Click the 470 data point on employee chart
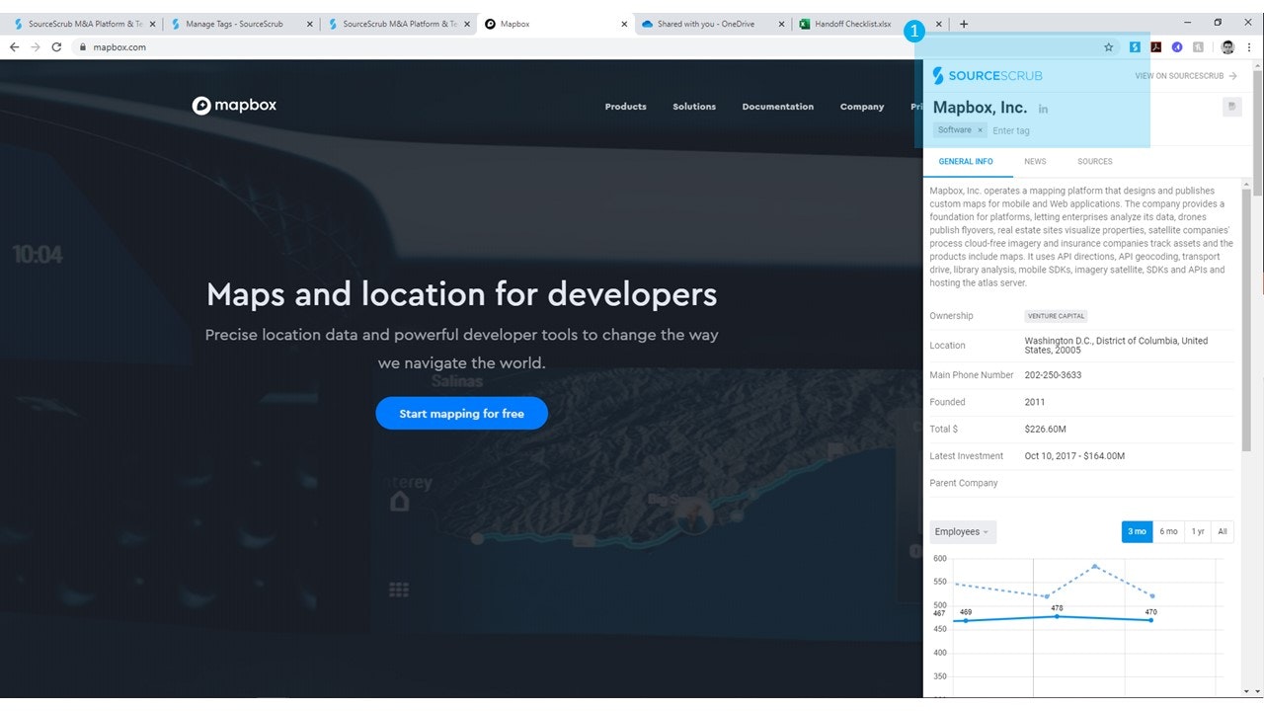 tap(1151, 620)
